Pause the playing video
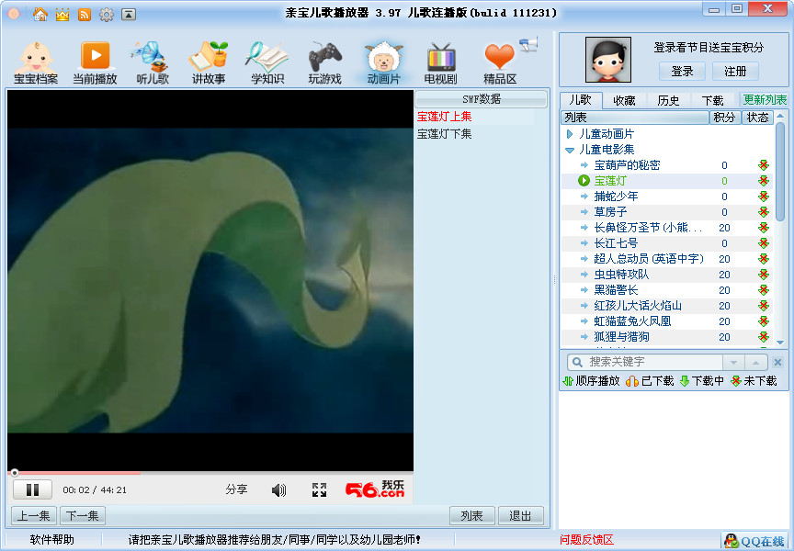The height and width of the screenshot is (551, 794). (x=32, y=489)
